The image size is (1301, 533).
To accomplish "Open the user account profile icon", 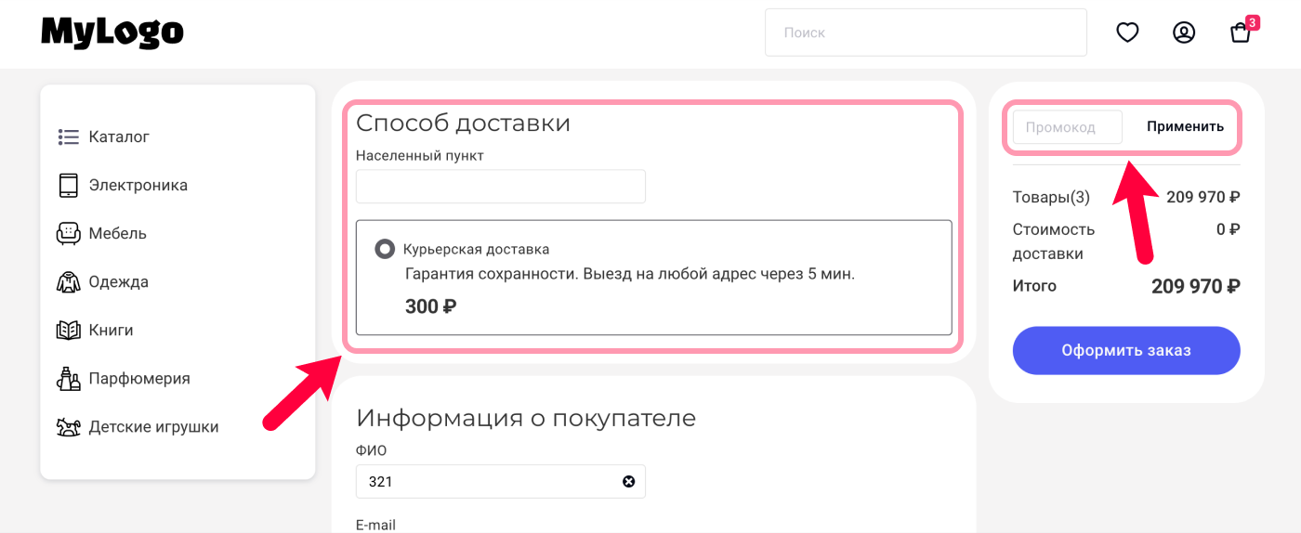I will tap(1184, 32).
